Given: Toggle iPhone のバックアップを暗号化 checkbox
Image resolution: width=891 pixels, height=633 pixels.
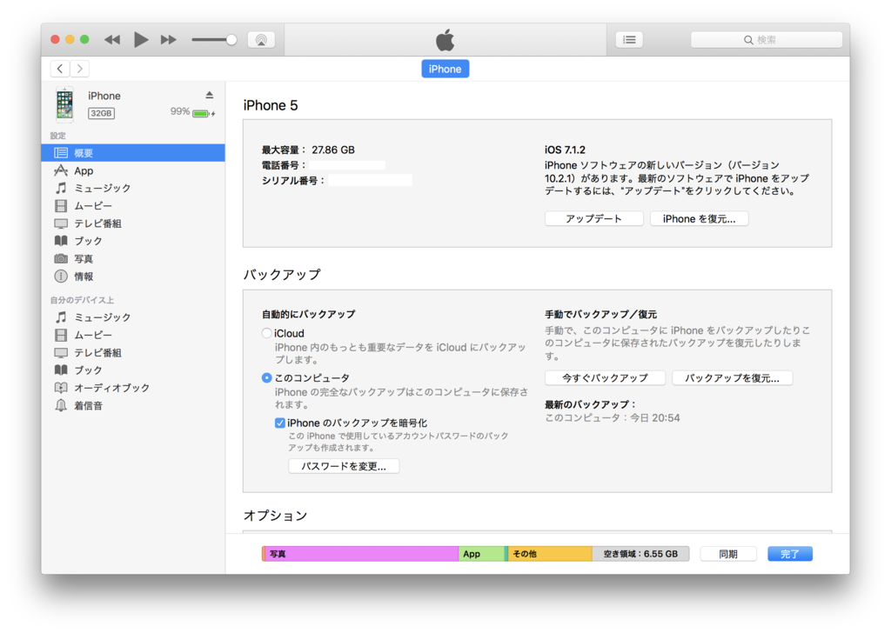Looking at the screenshot, I should click(279, 423).
